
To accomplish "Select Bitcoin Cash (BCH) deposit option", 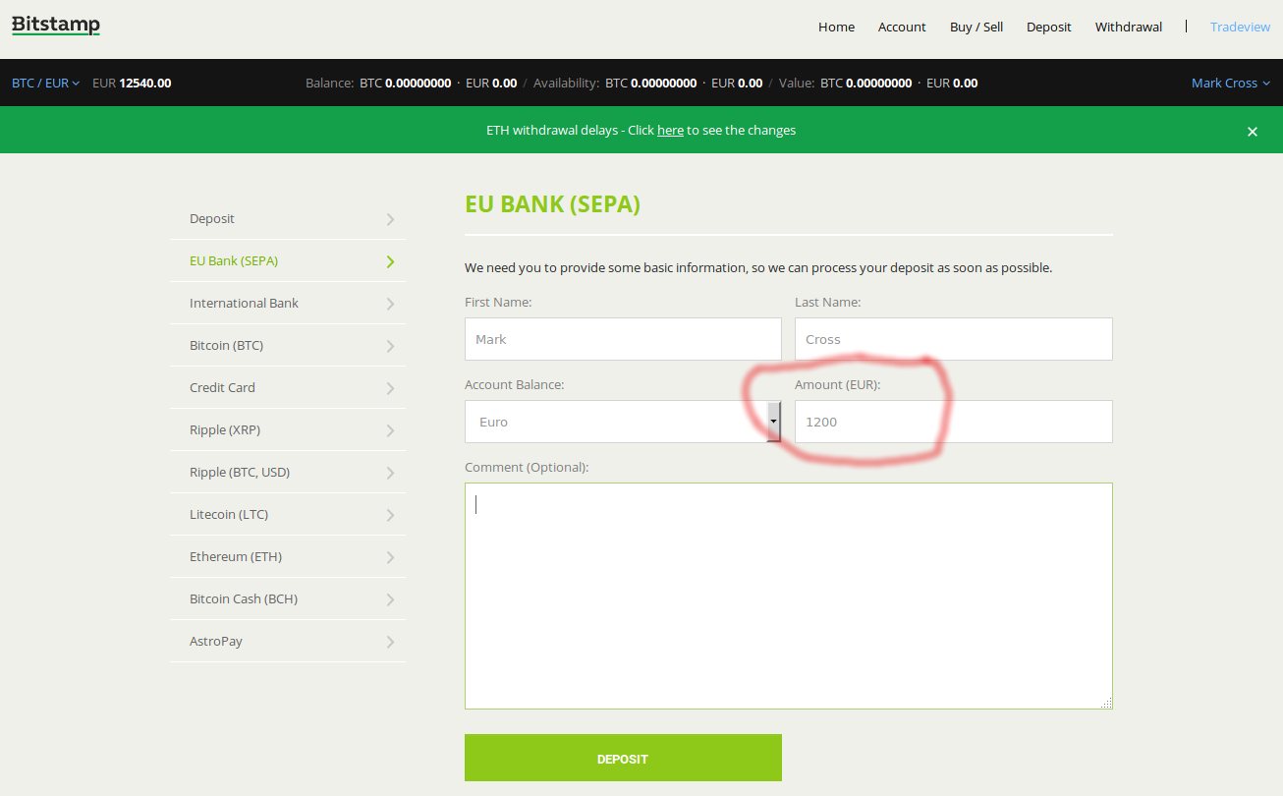I will coord(287,599).
